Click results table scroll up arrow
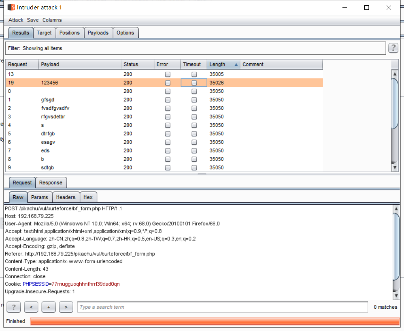Screen dimensions: 404x331 pos(395,74)
